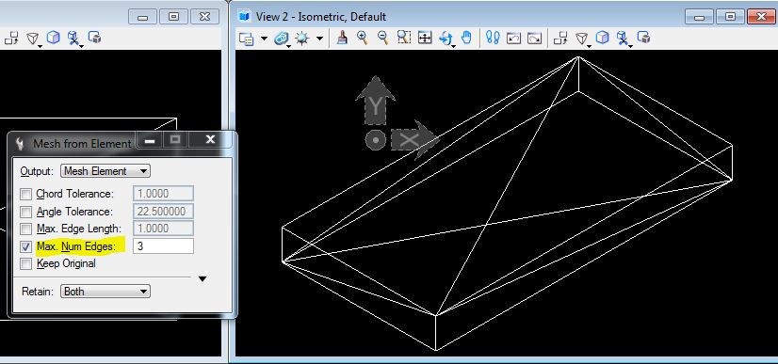Open the Output Mesh Element dropdown
Screen dimensions: 778x364
[x=105, y=171]
